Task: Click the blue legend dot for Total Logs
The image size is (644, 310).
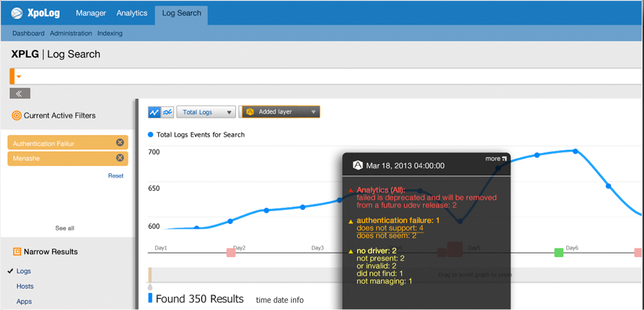Action: 150,135
